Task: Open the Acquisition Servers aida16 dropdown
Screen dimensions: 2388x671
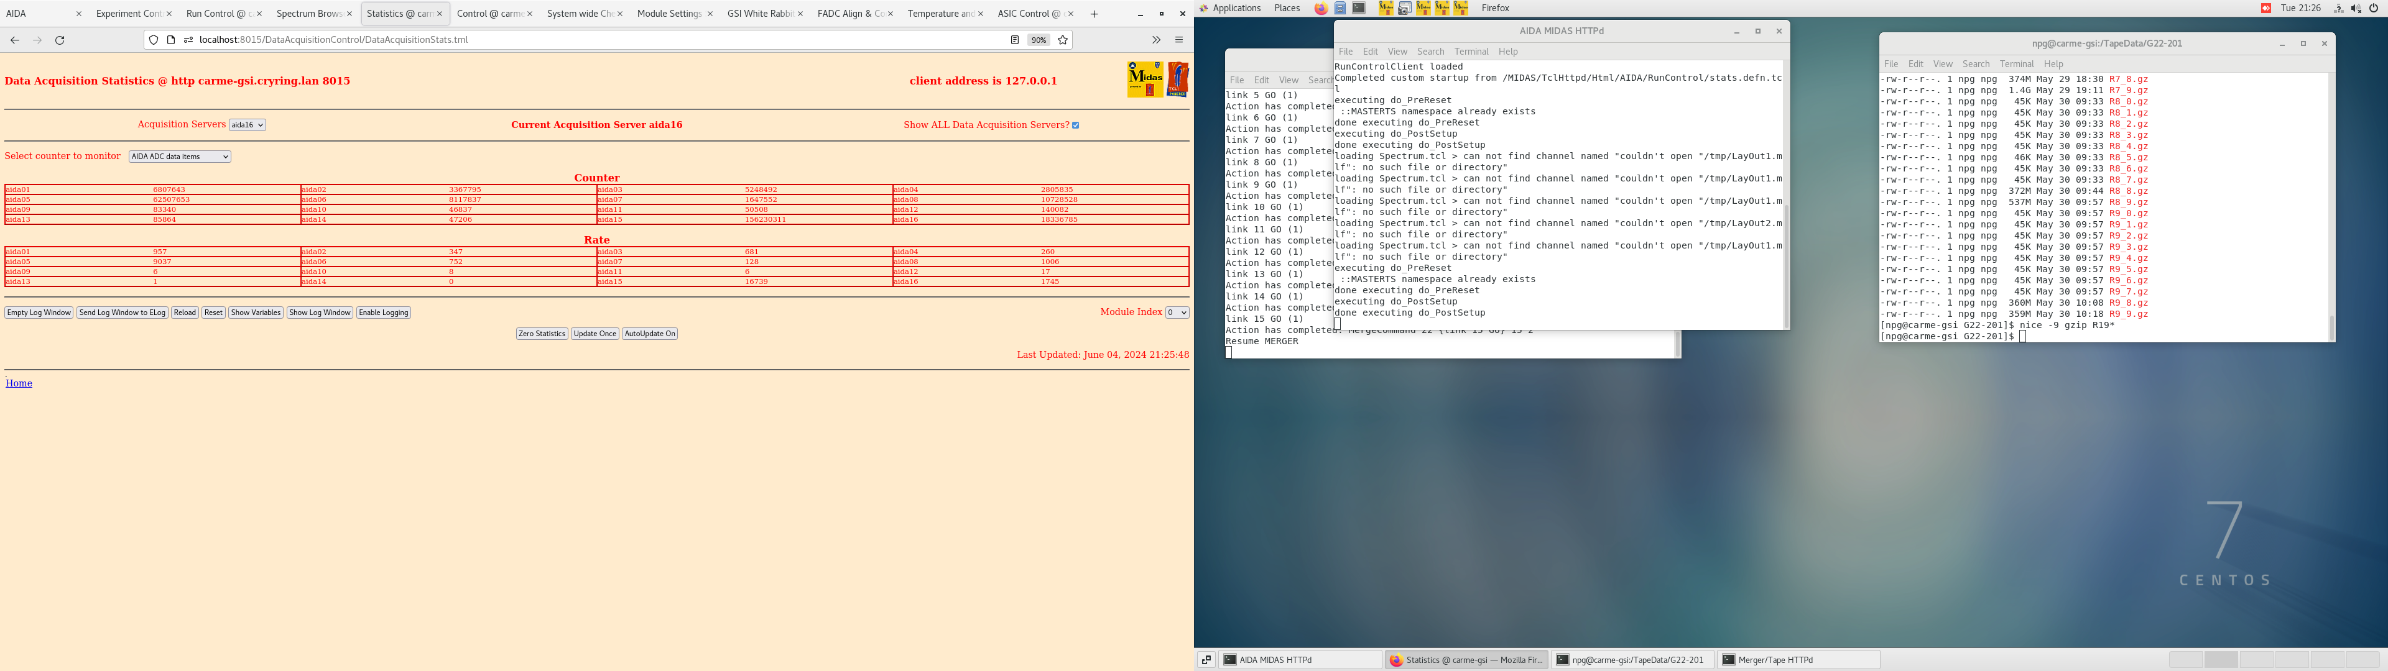Action: click(x=248, y=125)
